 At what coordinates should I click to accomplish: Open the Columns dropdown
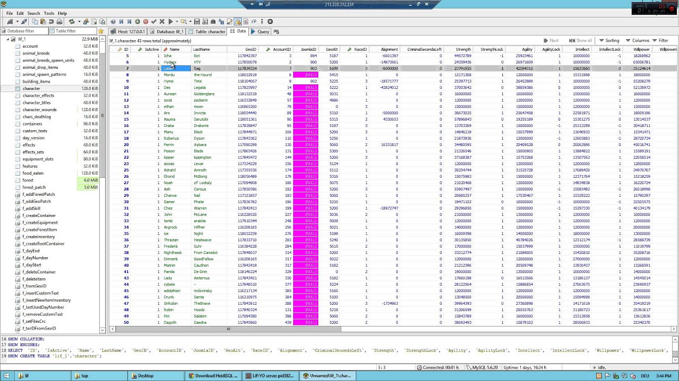(637, 41)
